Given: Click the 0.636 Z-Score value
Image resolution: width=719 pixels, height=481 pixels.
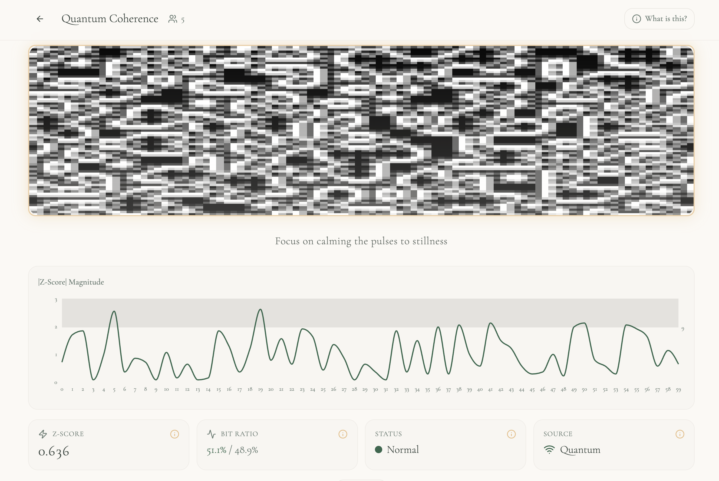Looking at the screenshot, I should (x=54, y=451).
